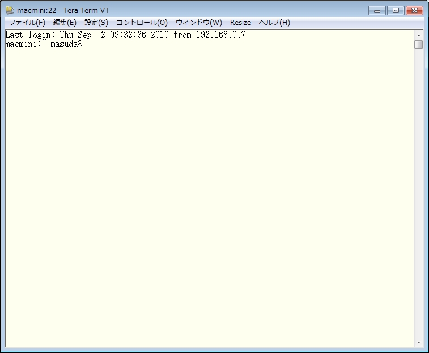Open the コントロール(O) menu
Screen dimensions: 429x353
[x=142, y=23]
